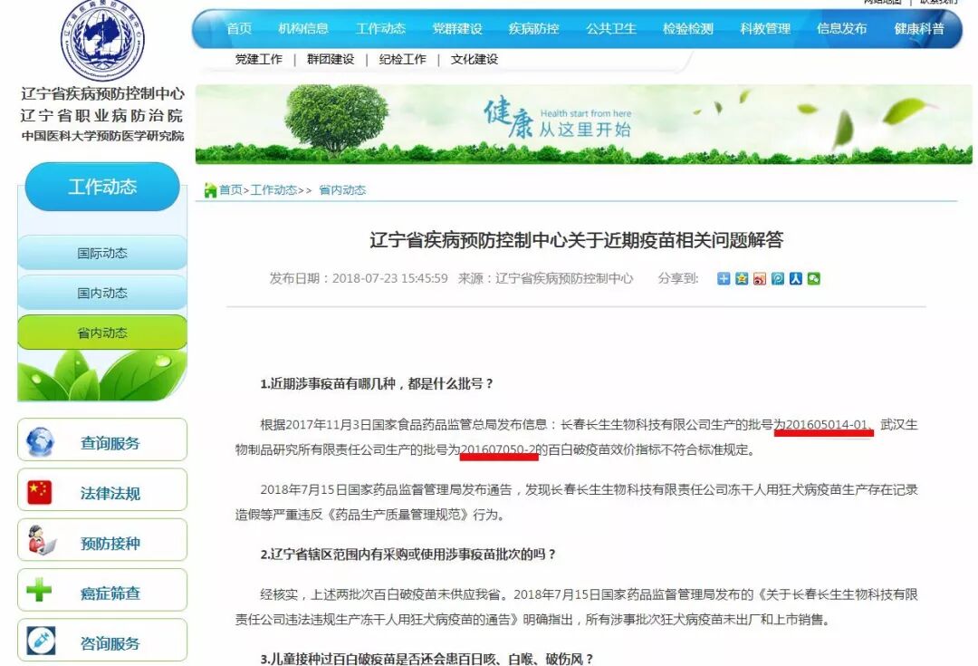The height and width of the screenshot is (666, 978).
Task: Select 国际动态 in the sidebar
Action: 102,253
